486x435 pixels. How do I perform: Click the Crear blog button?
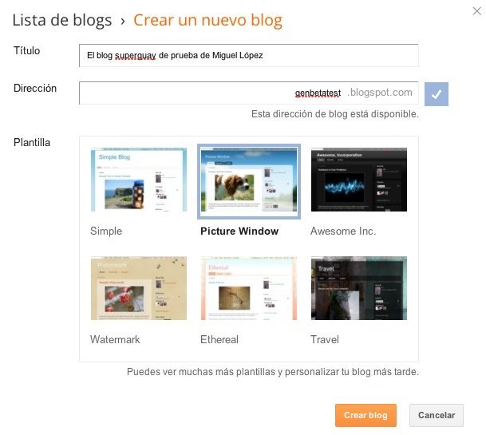[x=365, y=415]
